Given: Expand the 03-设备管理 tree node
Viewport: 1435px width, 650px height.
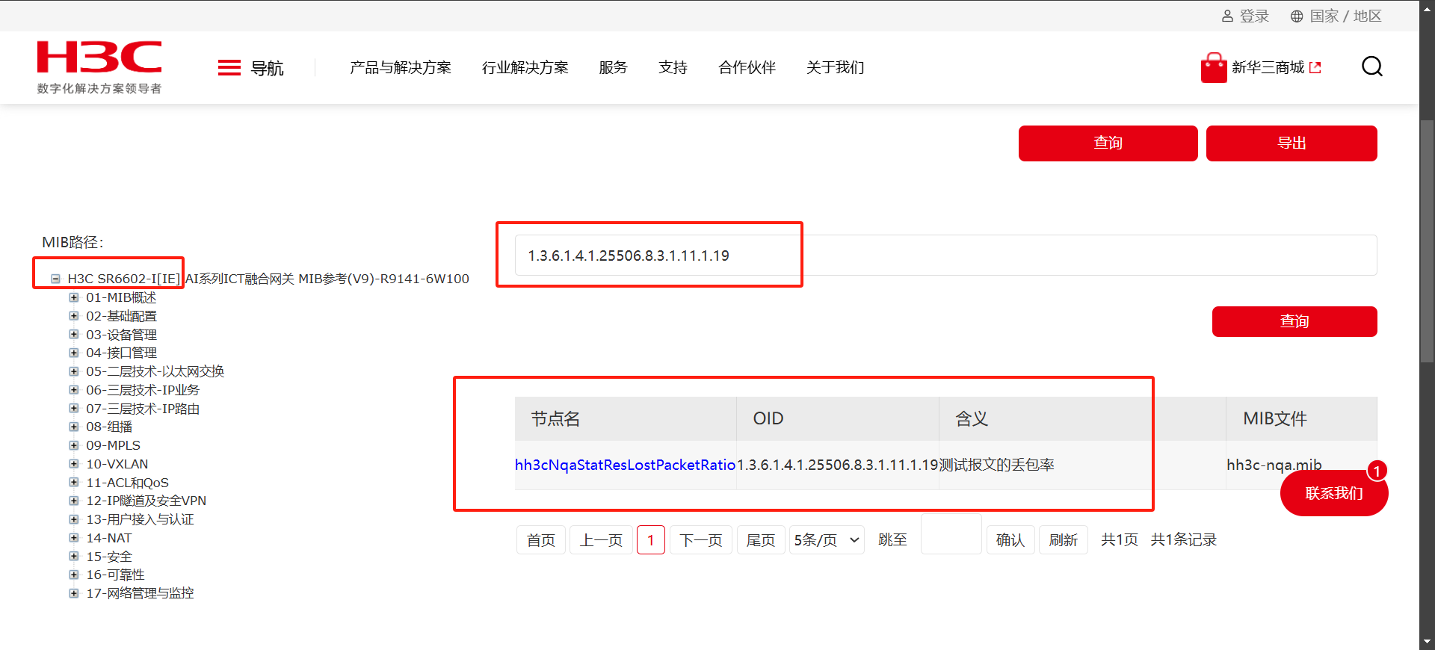Looking at the screenshot, I should coord(74,334).
